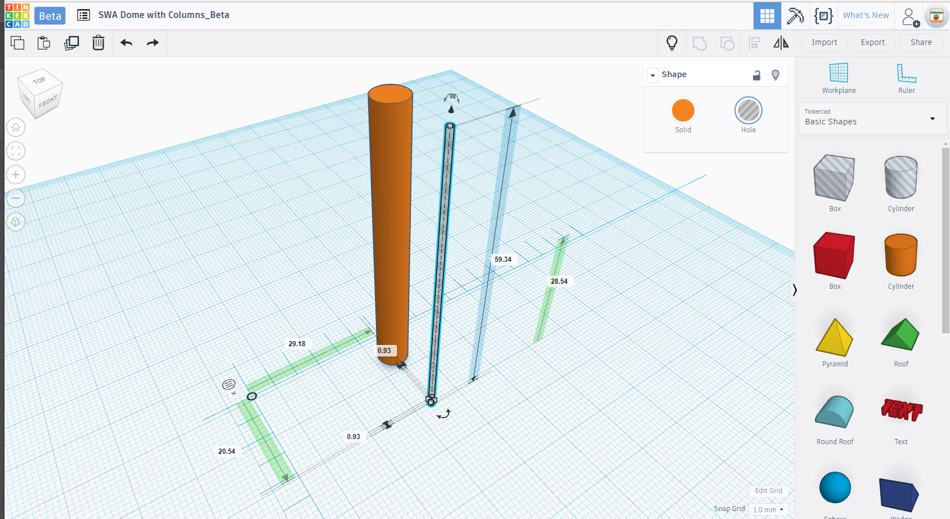
Task: Click the ruler origin handle circle
Action: tap(252, 396)
